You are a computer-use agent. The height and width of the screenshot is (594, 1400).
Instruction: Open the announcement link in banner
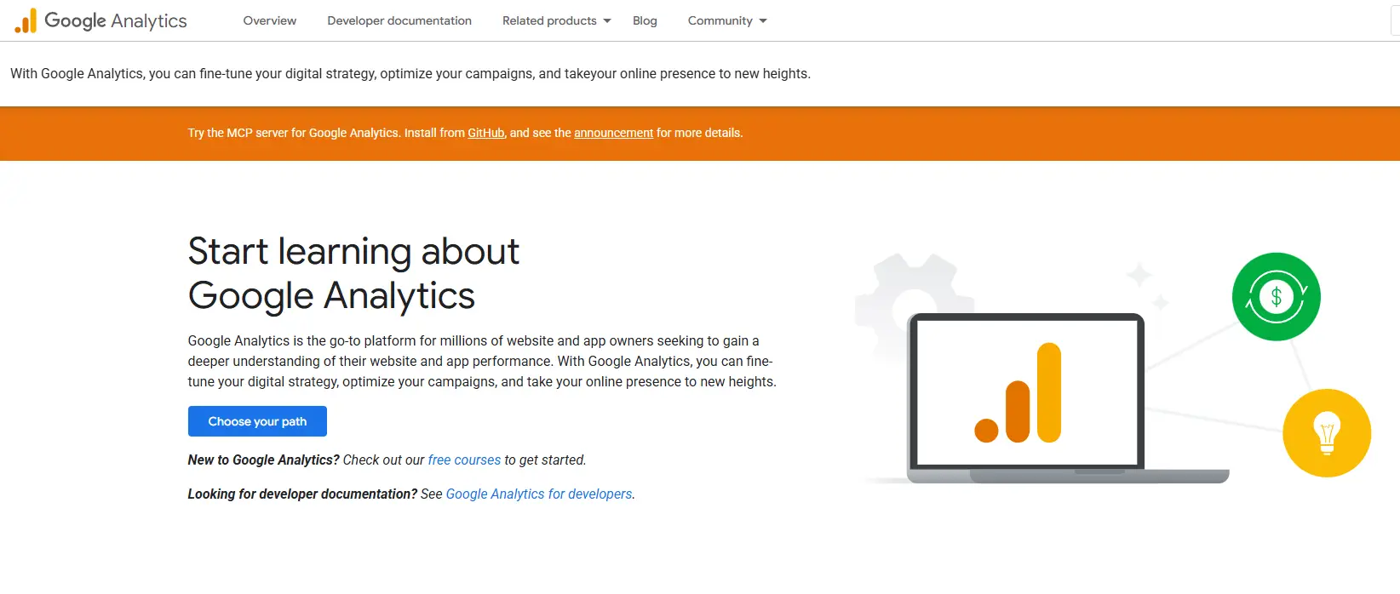click(x=613, y=134)
